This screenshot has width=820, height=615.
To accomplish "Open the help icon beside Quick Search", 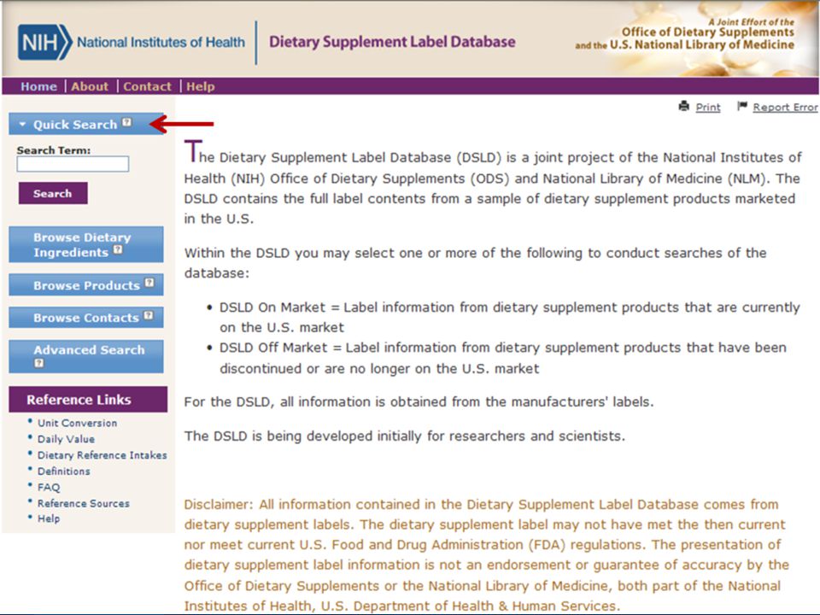I will pos(127,122).
